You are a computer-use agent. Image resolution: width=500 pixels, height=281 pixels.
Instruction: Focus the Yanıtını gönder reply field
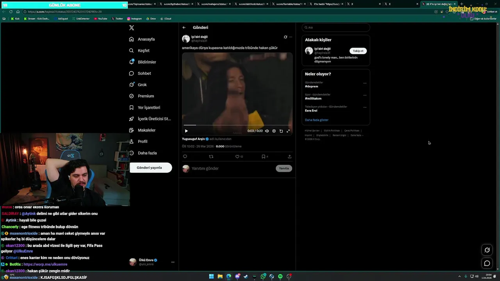click(x=232, y=169)
